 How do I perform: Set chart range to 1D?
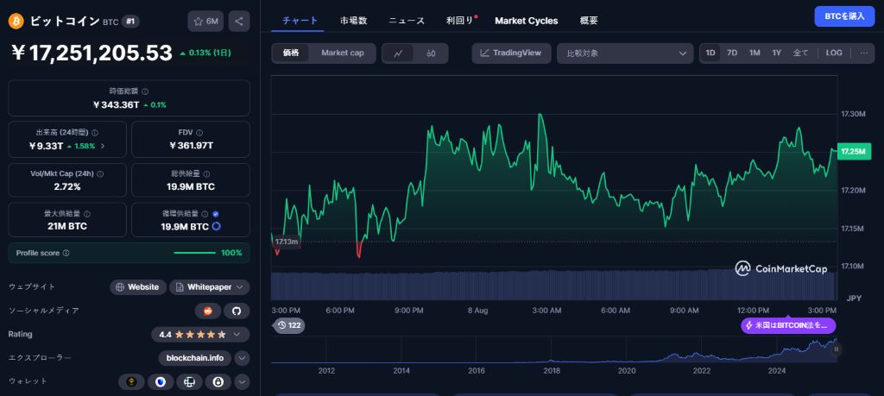711,53
